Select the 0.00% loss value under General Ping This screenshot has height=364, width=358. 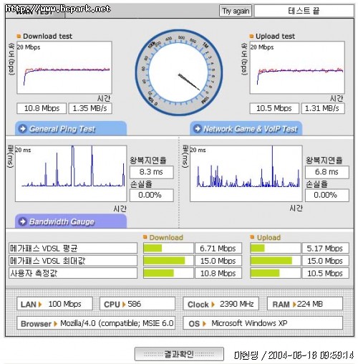[152, 196]
